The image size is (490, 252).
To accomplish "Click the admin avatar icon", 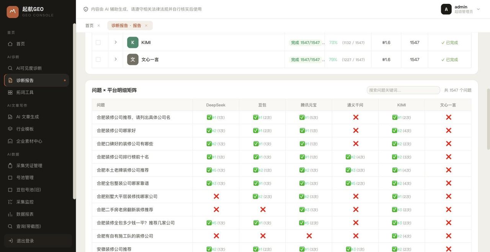I will 446,9.
